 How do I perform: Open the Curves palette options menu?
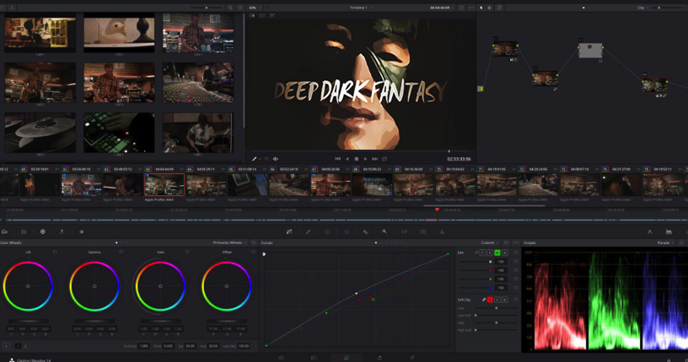(x=516, y=242)
